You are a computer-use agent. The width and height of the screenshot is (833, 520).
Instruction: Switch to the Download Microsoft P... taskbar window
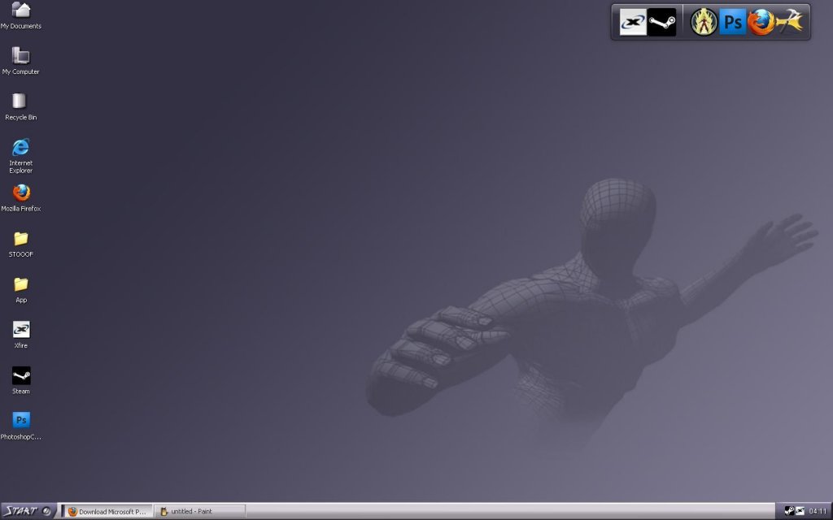click(x=108, y=512)
